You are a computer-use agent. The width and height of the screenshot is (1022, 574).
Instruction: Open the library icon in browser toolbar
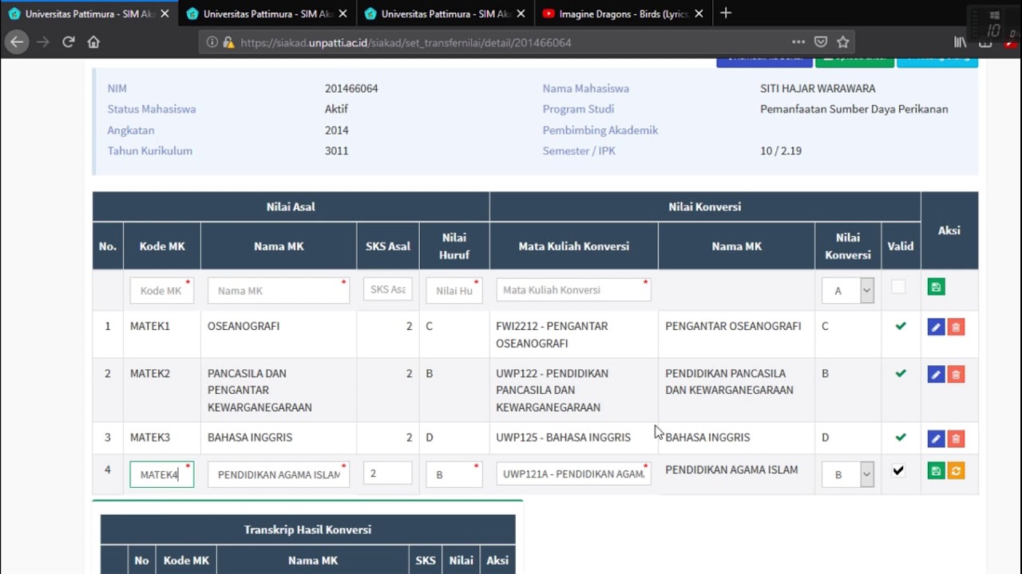961,42
